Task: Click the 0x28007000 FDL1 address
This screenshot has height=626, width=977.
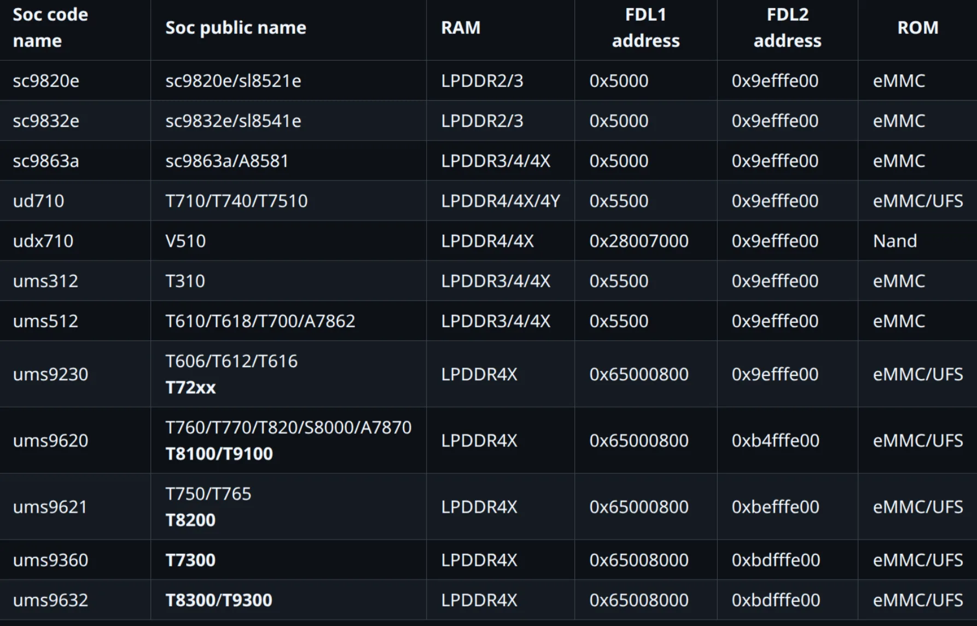Action: pos(639,241)
